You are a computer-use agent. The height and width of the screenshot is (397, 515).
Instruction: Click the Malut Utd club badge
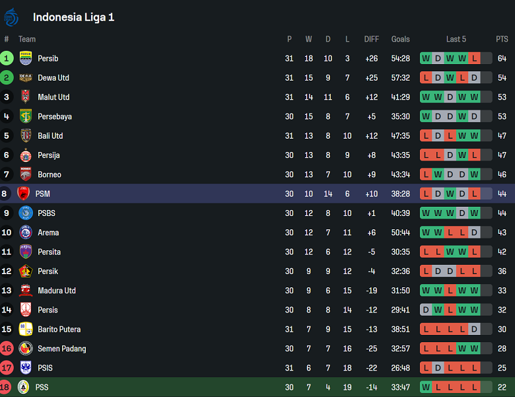tap(26, 97)
